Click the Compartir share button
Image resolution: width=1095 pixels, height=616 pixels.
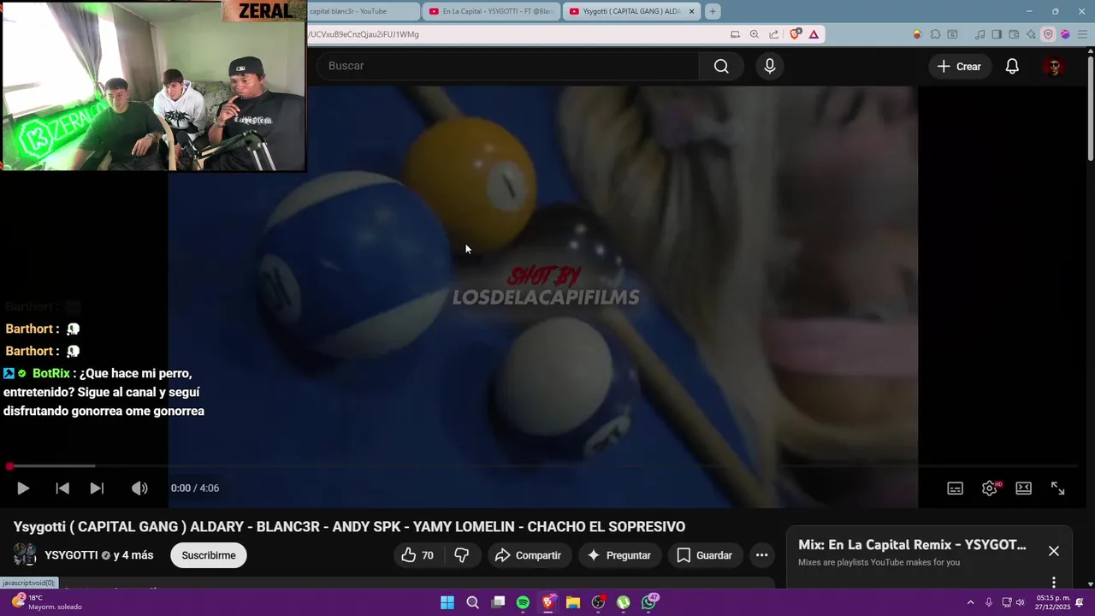[x=529, y=555]
